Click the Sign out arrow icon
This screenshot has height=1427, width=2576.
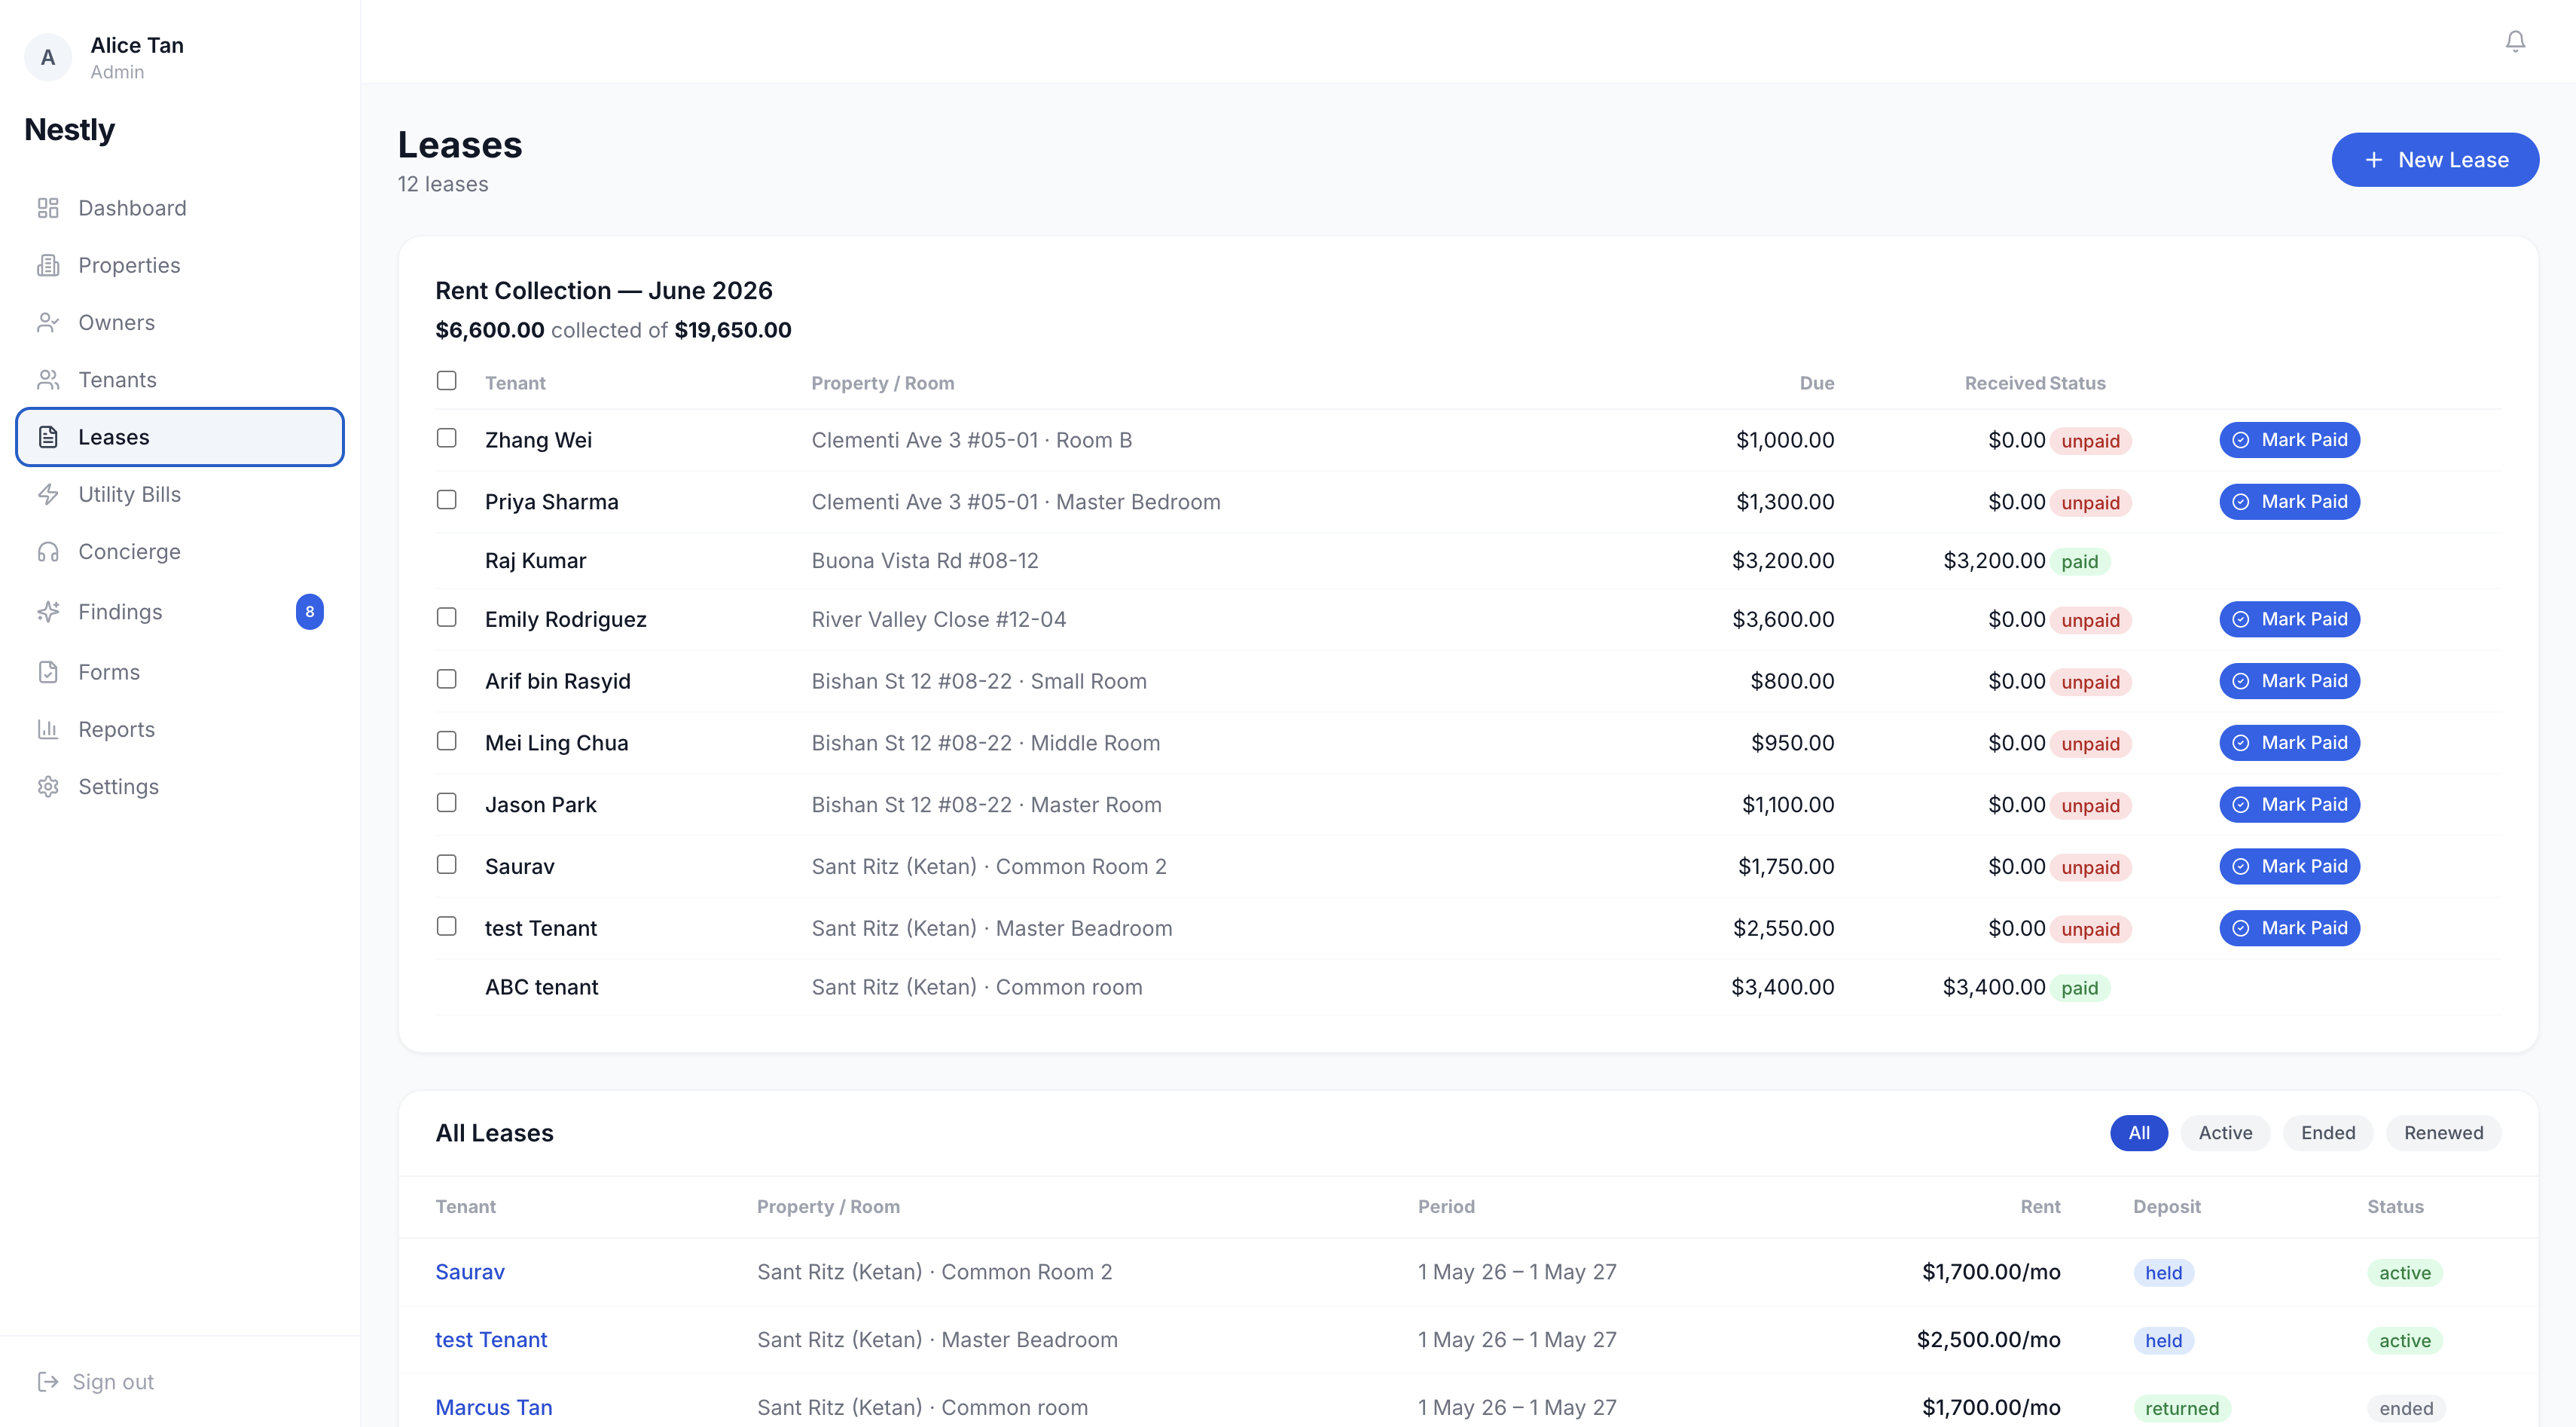click(48, 1382)
